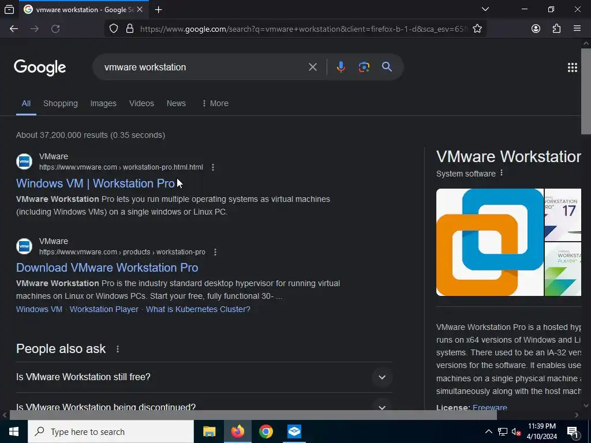Viewport: 591px width, 443px height.
Task: Click the VMware favicon of second result
Action: [24, 246]
